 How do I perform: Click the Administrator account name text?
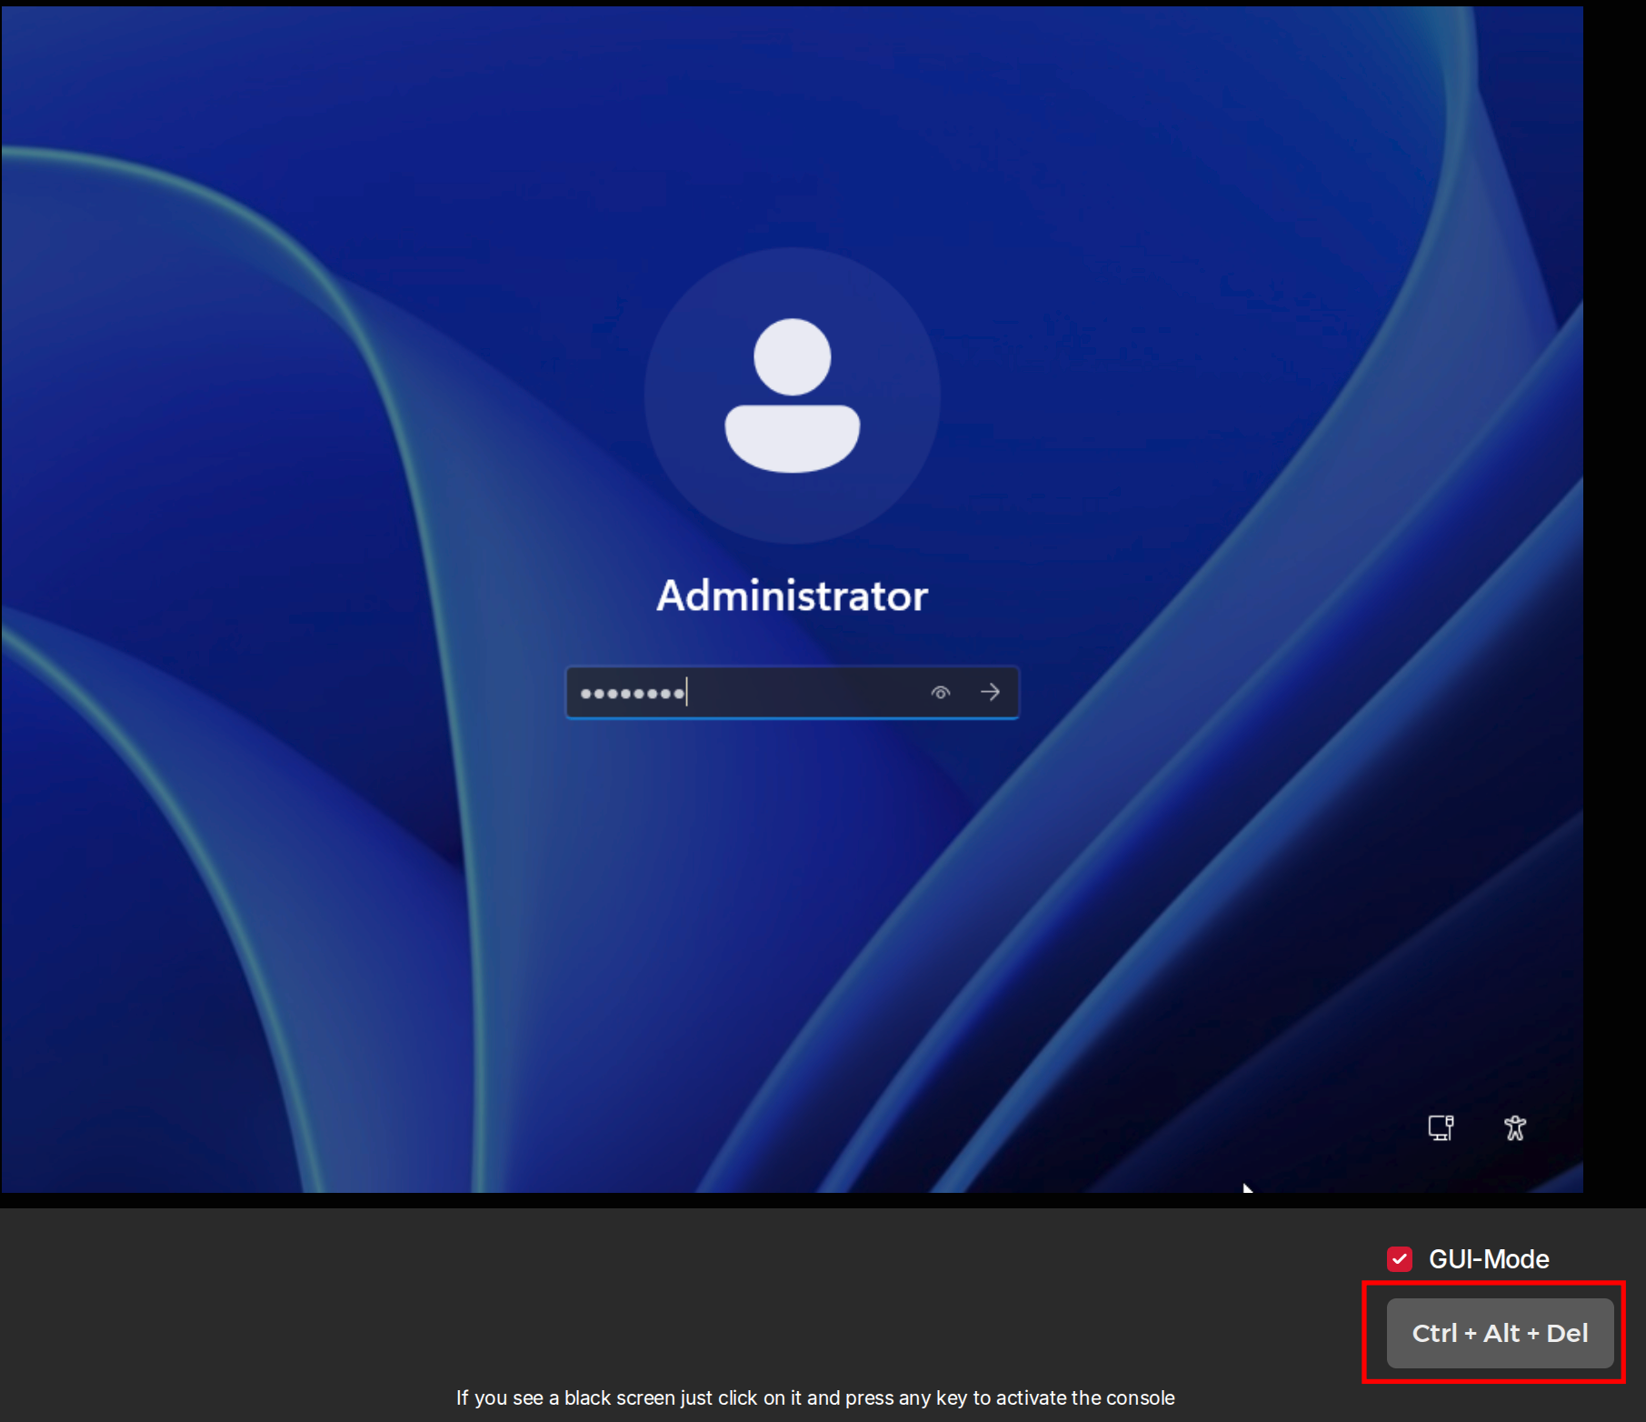tap(792, 596)
